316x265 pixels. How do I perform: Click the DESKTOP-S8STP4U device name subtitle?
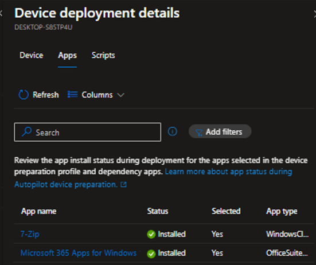point(44,27)
